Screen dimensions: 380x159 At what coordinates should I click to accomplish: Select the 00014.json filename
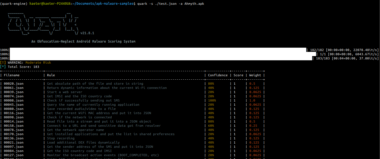14,121
